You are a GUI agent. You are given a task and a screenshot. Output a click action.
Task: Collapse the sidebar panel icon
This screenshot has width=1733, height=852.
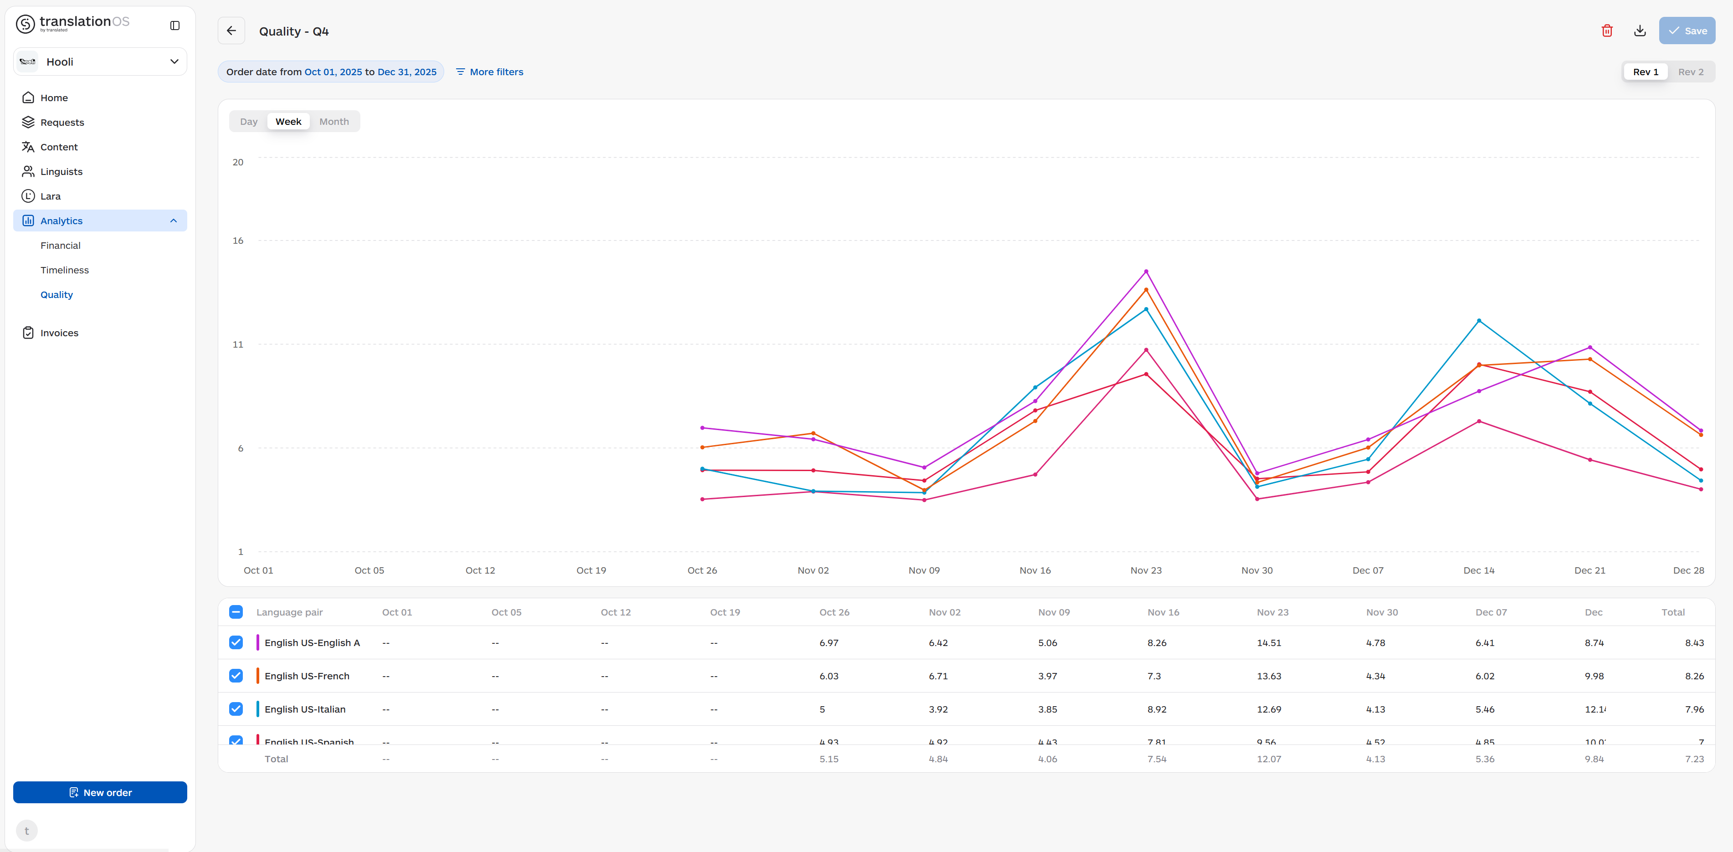[175, 26]
